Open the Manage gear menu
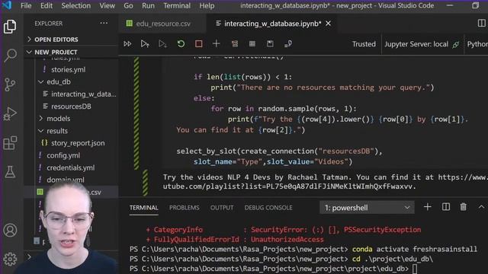The width and height of the screenshot is (488, 274). pyautogui.click(x=10, y=259)
